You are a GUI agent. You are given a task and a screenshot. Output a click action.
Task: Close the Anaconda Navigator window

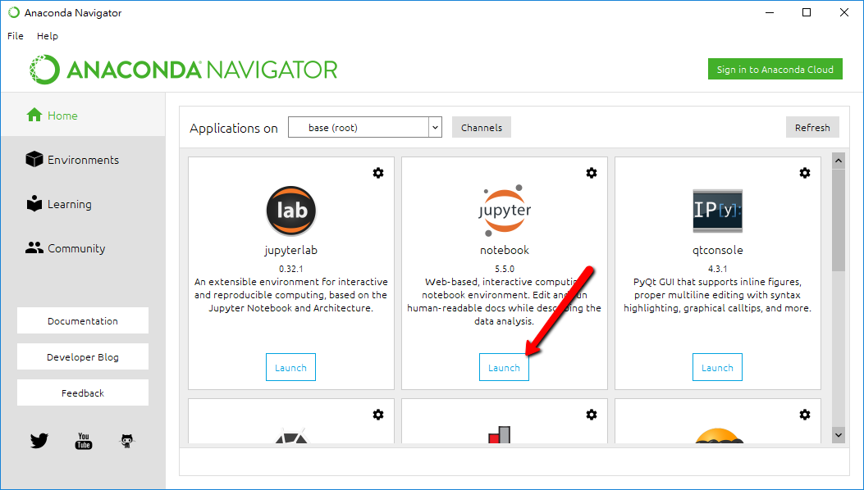coord(844,12)
